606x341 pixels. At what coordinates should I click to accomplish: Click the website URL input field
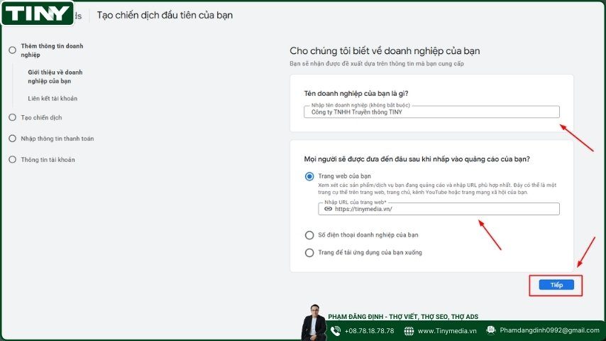coord(444,209)
